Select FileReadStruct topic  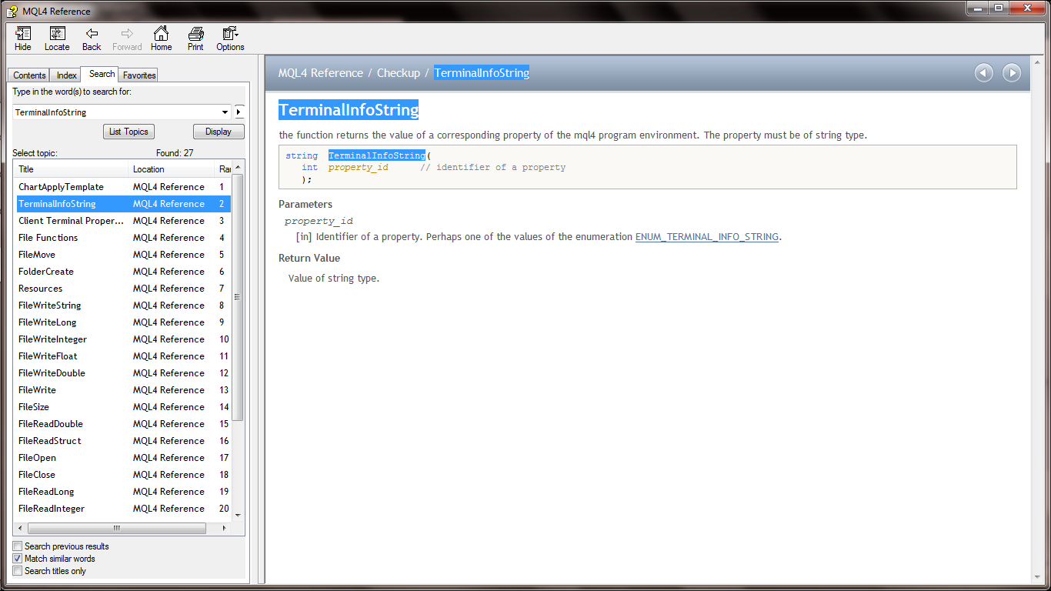(123, 441)
